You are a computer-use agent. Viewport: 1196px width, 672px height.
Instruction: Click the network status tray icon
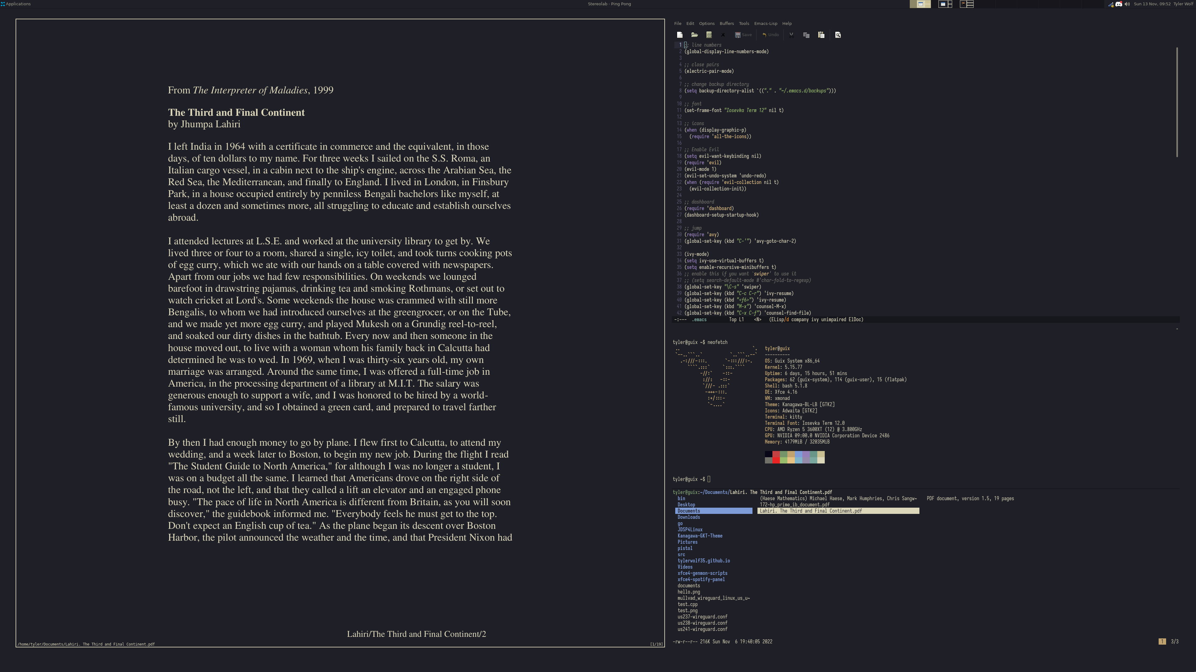1111,4
